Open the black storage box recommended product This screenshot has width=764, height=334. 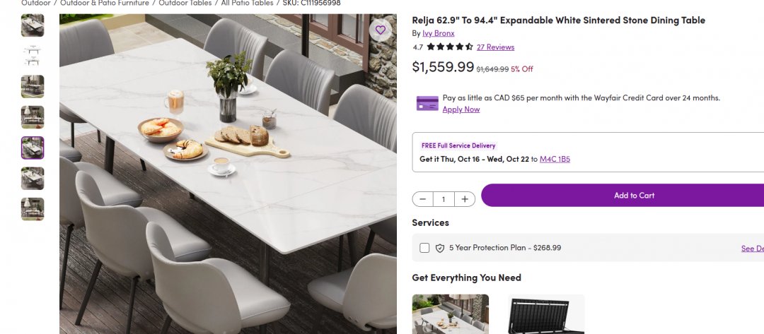click(x=546, y=314)
